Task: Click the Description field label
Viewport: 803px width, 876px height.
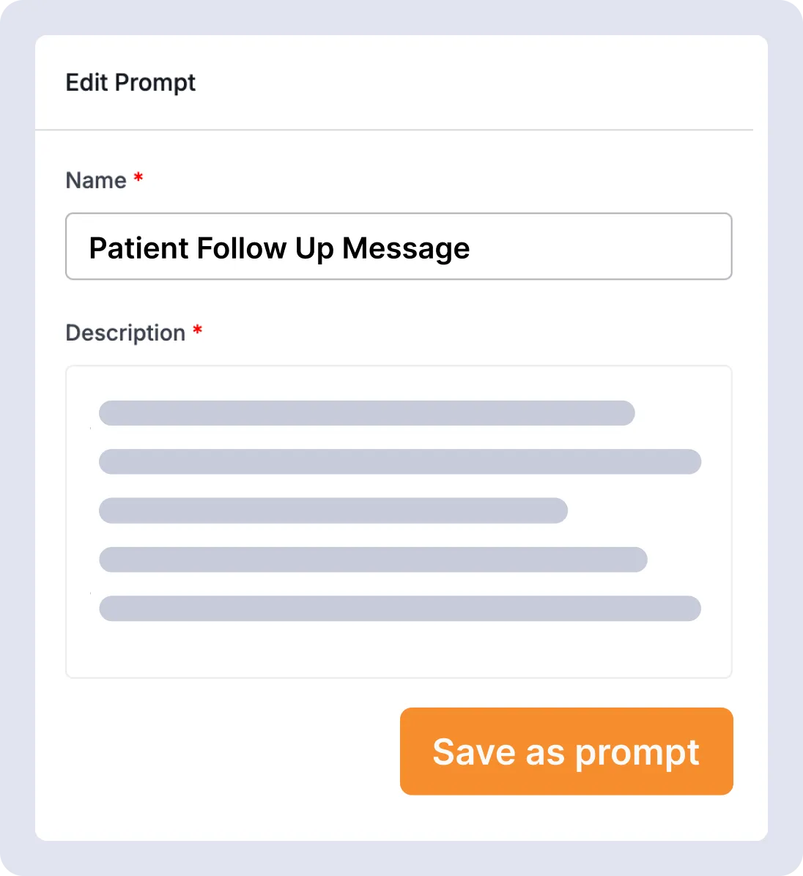Action: (x=125, y=333)
